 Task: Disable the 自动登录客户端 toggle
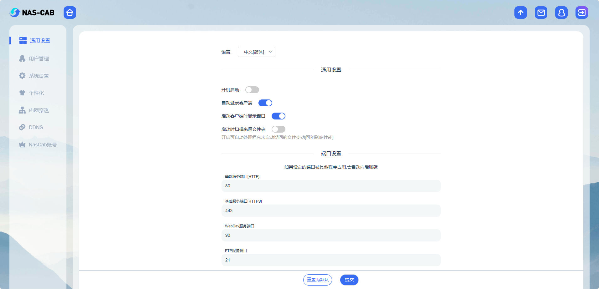[x=265, y=103]
